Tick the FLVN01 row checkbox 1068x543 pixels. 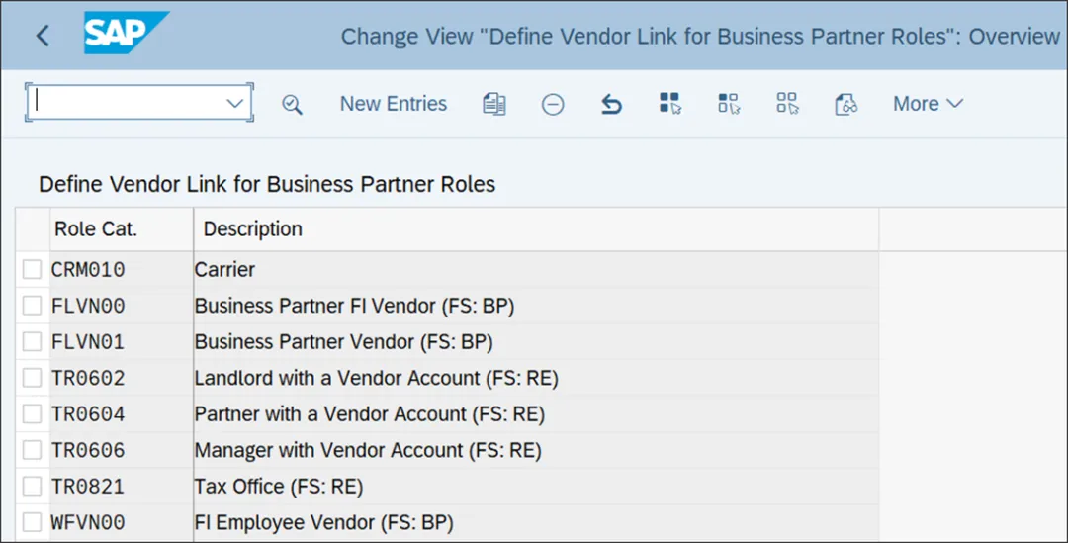33,341
